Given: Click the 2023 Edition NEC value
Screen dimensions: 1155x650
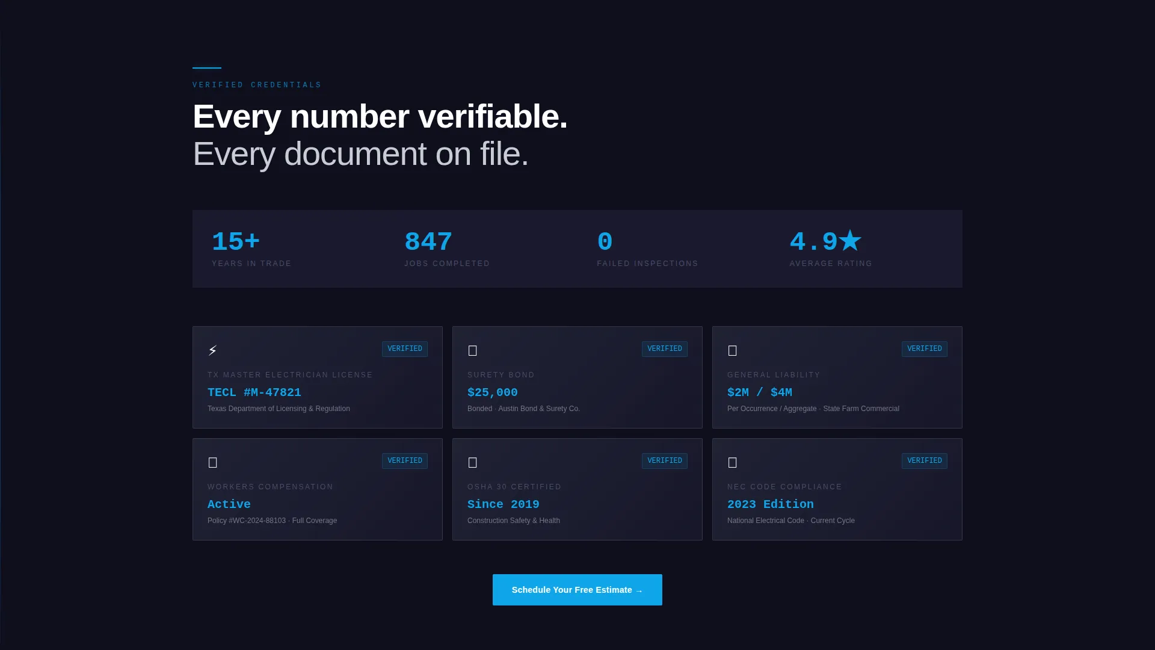Looking at the screenshot, I should tap(771, 504).
